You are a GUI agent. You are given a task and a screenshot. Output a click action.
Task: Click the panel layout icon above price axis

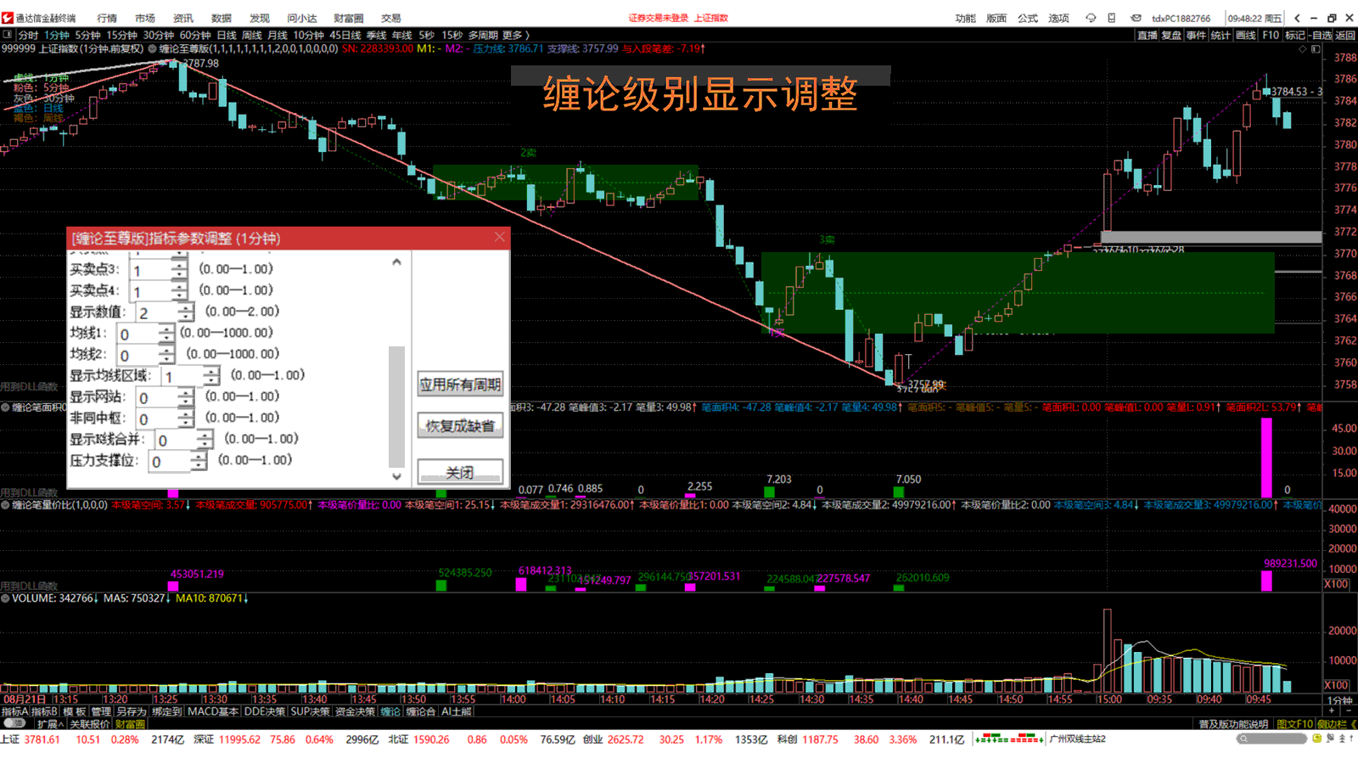click(1316, 49)
